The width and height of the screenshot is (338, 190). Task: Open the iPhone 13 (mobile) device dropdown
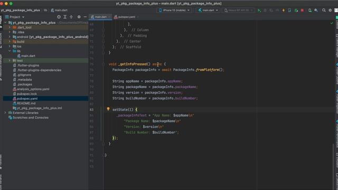[x=174, y=11]
